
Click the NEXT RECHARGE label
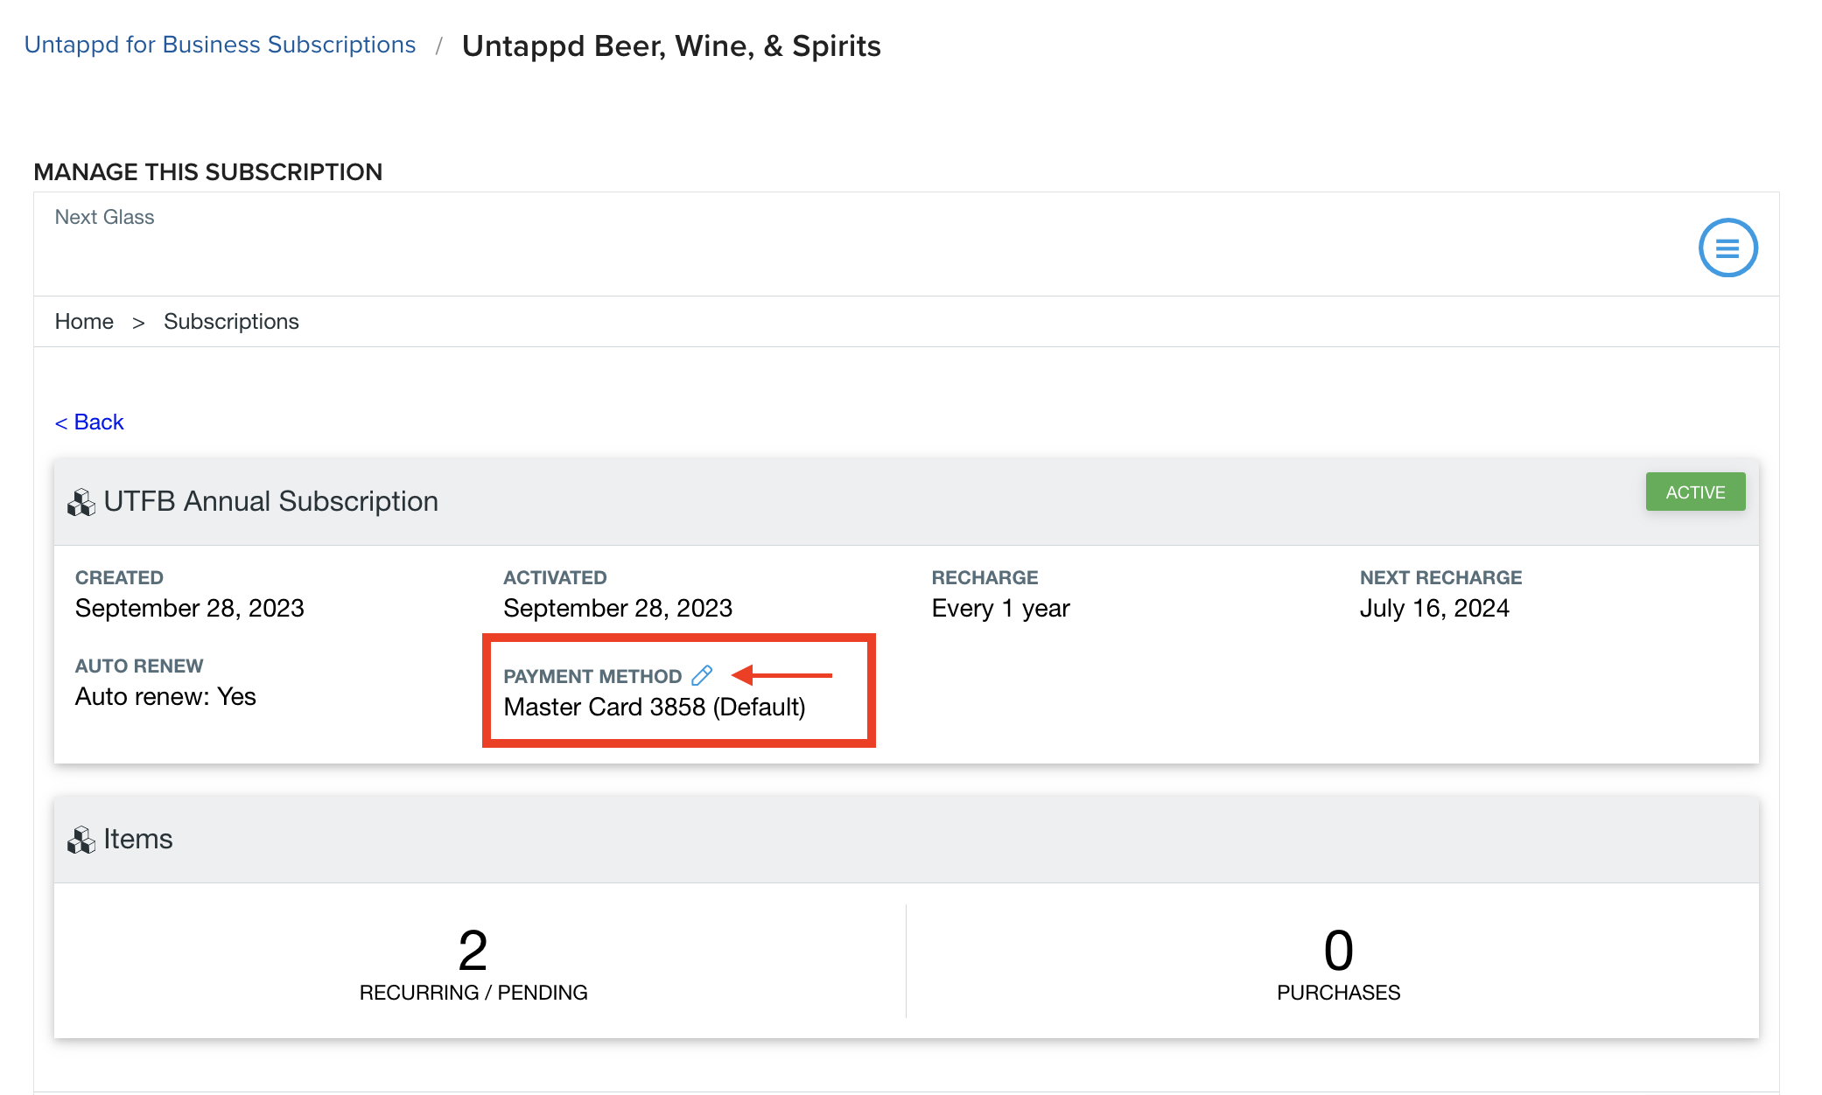pyautogui.click(x=1440, y=577)
